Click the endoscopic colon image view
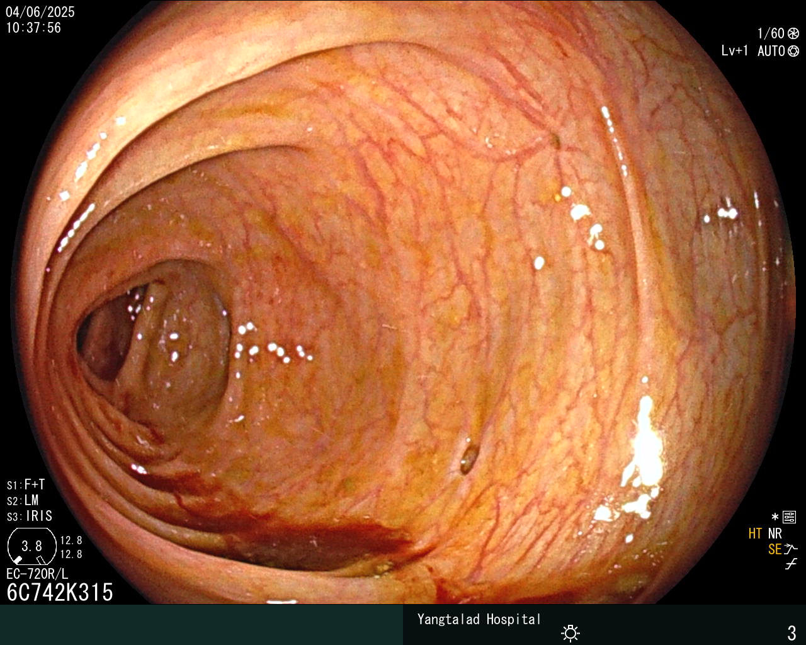Screen dimensions: 806x645 point(403,302)
